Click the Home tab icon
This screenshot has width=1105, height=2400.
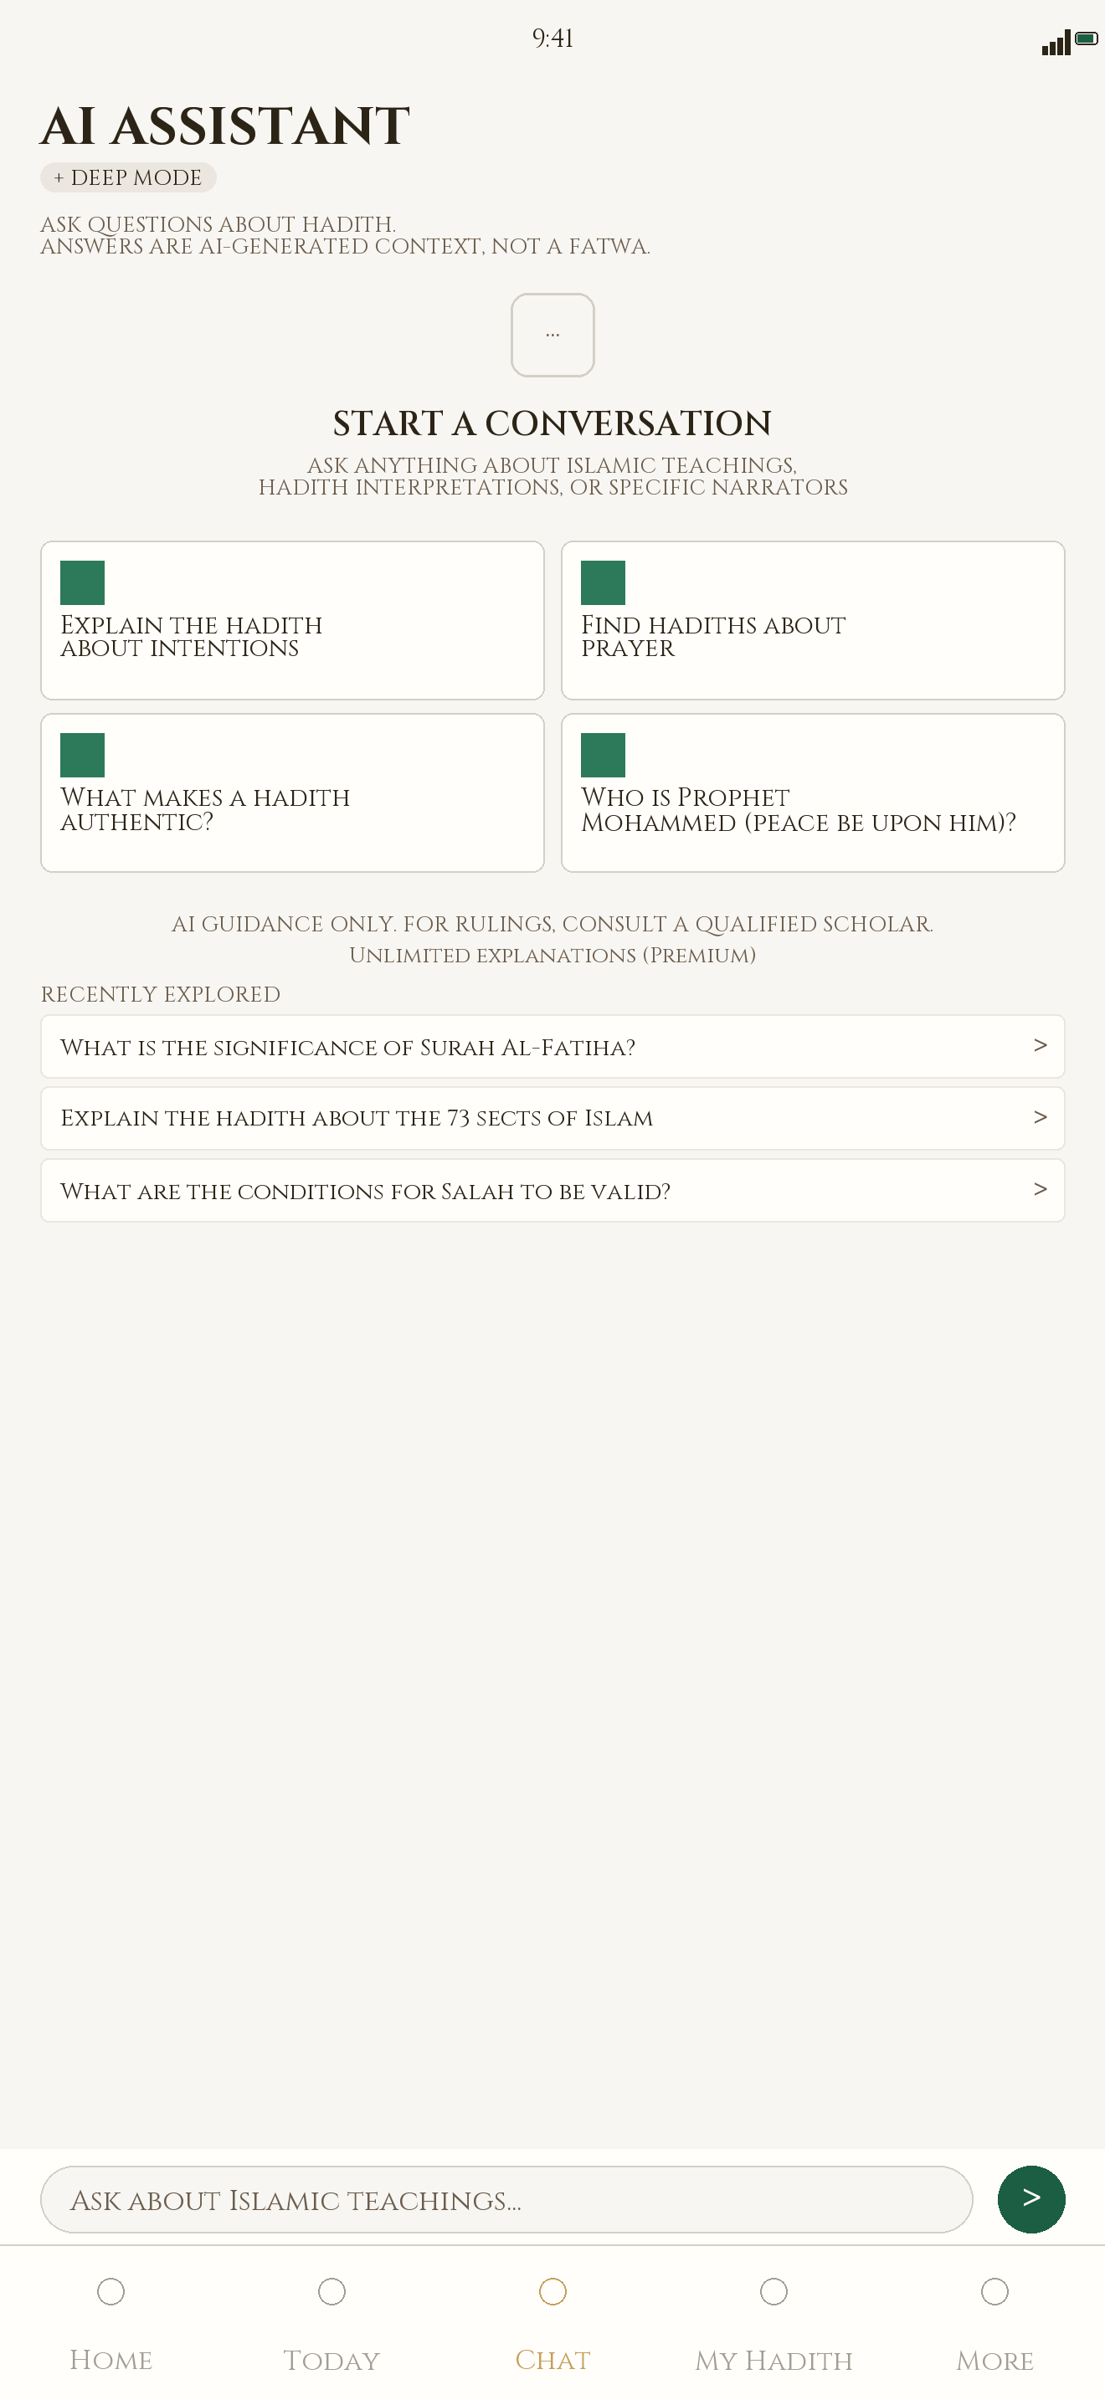coord(110,2291)
